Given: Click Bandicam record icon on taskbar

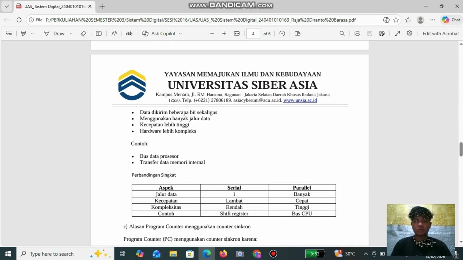Looking at the screenshot, I should click(x=273, y=254).
